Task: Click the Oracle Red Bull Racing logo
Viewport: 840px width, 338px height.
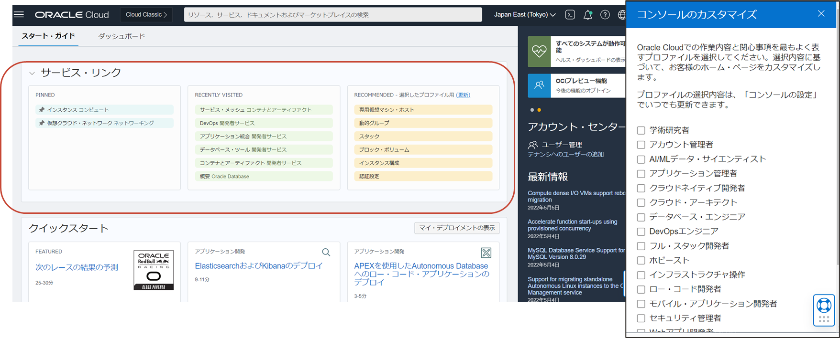Action: (x=154, y=270)
